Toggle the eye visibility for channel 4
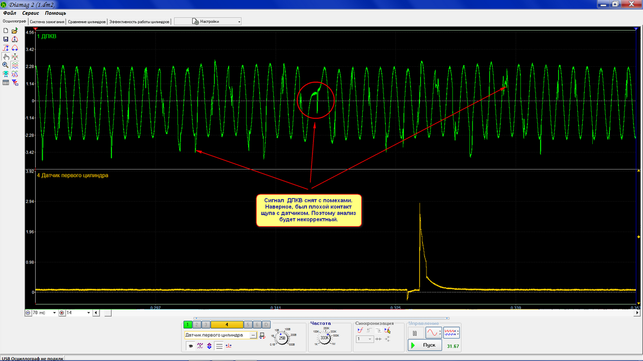 point(190,345)
